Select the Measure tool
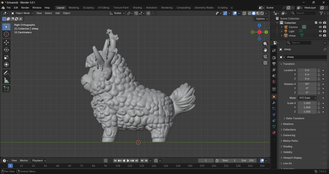Screen dimensions: 329x174 coord(6,80)
